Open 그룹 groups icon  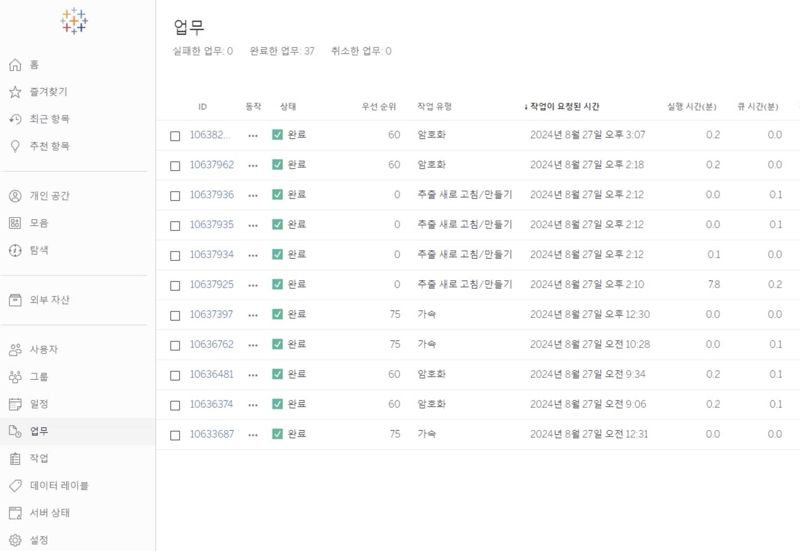15,377
